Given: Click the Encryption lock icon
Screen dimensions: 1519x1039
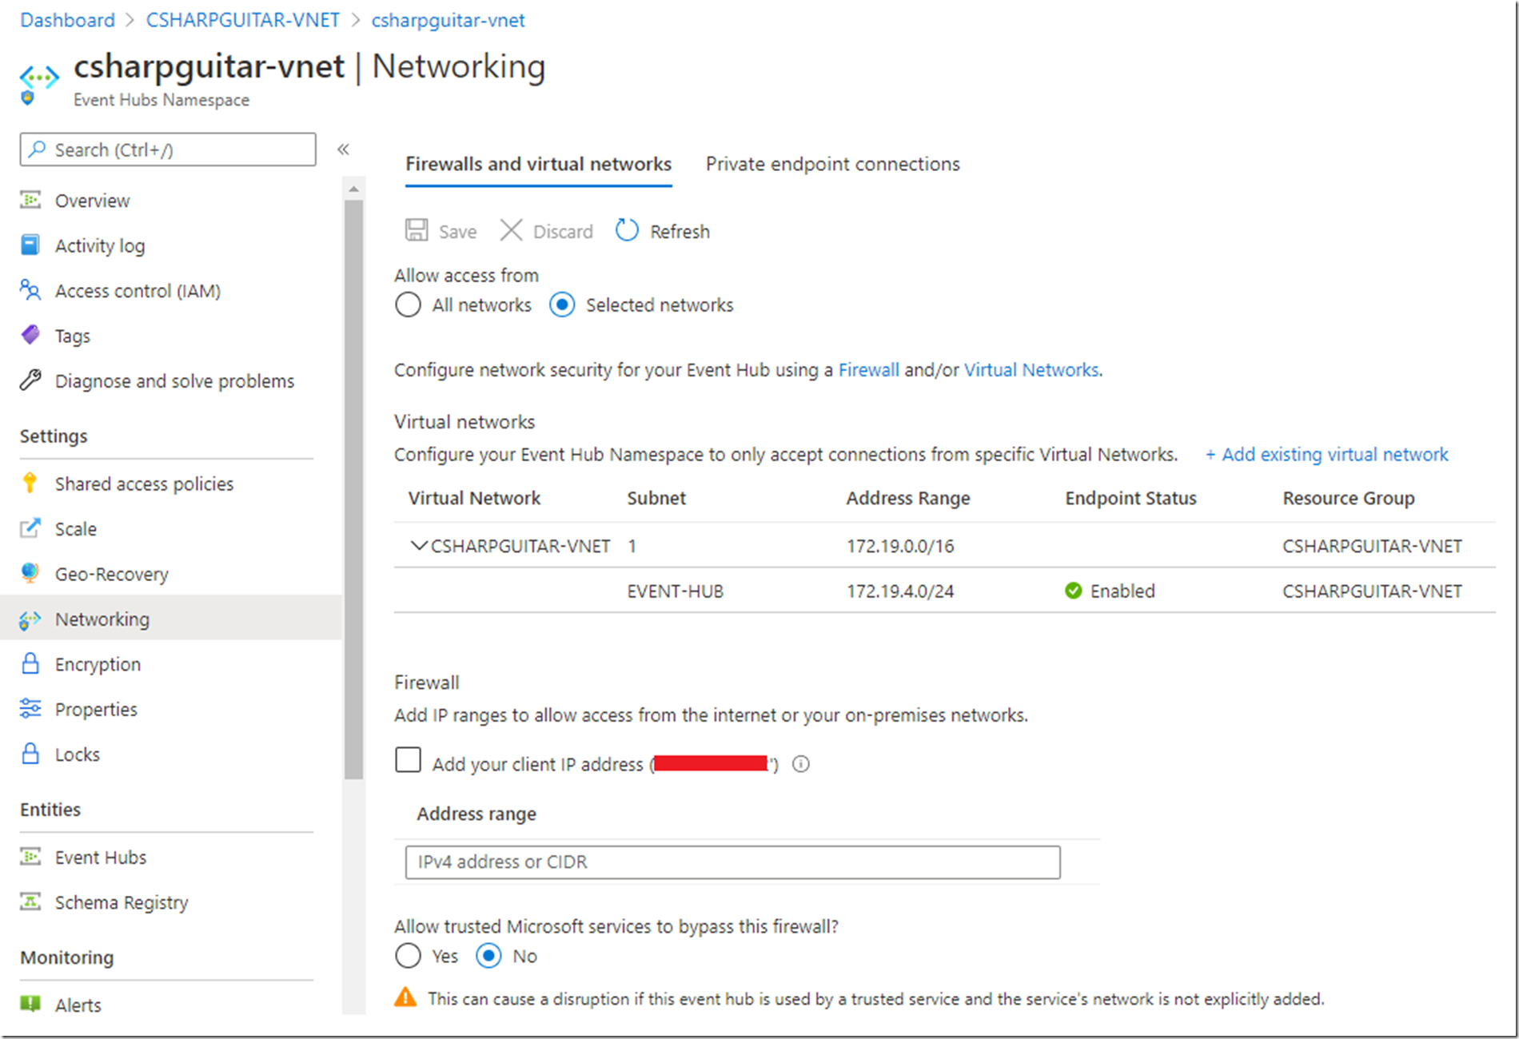Looking at the screenshot, I should [30, 663].
